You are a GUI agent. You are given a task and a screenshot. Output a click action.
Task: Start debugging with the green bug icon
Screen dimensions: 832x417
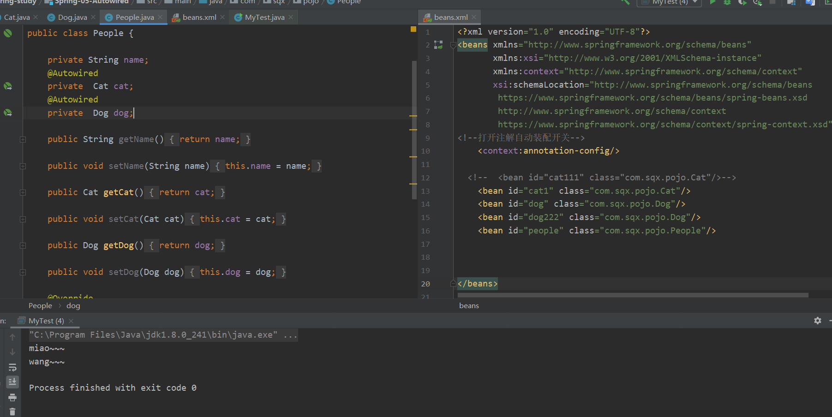point(727,2)
